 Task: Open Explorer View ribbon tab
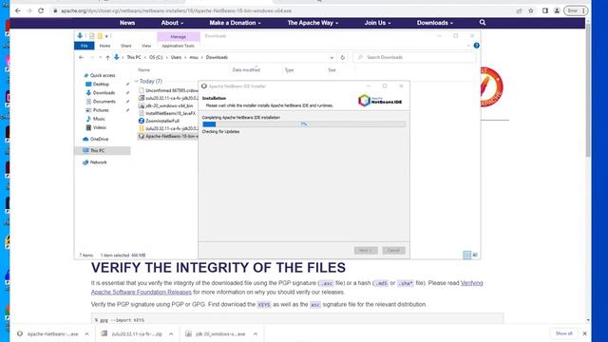146,46
